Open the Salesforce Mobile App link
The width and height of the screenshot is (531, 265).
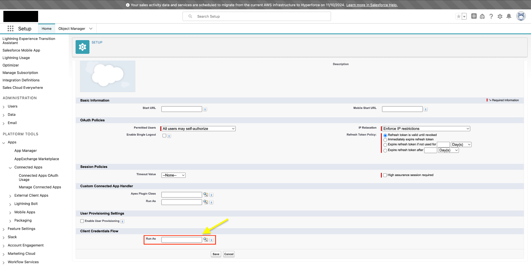[x=21, y=50]
